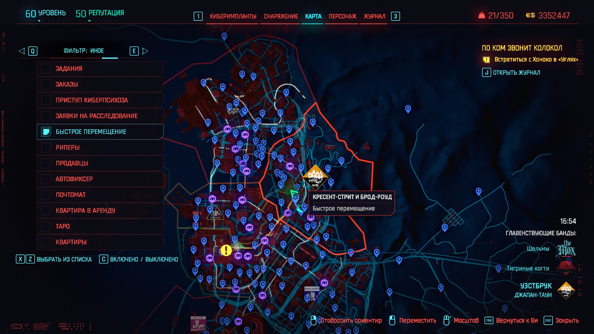Click the Масштаб zoom control

tap(466, 320)
